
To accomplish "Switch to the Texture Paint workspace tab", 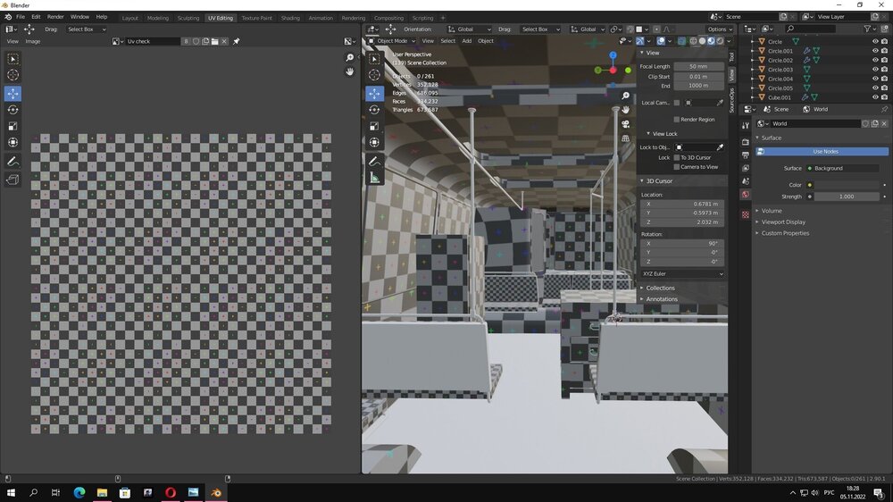I will point(256,18).
